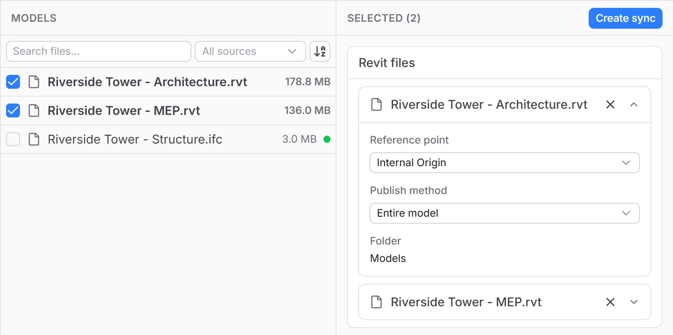Screen dimensions: 673x335
Task: Click the Folder label
Action: click(x=386, y=241)
